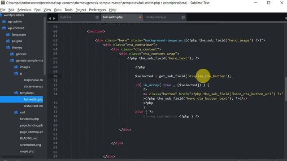Open the Goto menu
The width and height of the screenshot is (287, 161).
pos(58,10)
